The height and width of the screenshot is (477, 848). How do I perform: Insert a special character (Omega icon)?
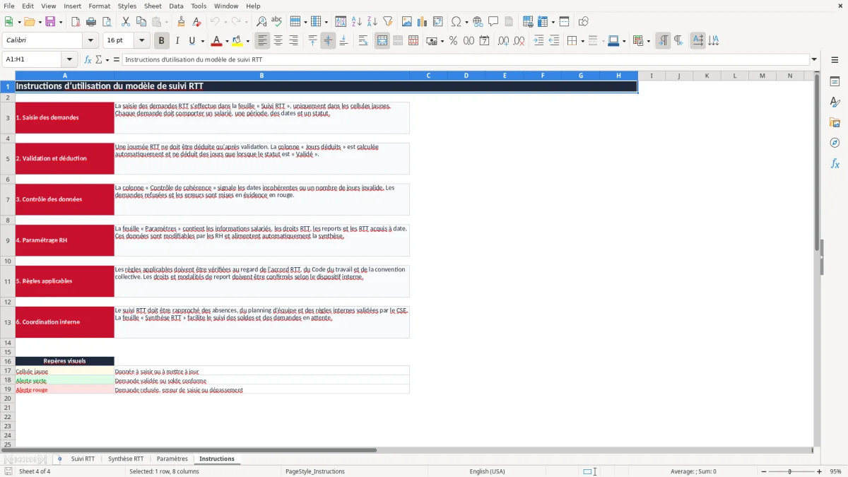click(456, 22)
